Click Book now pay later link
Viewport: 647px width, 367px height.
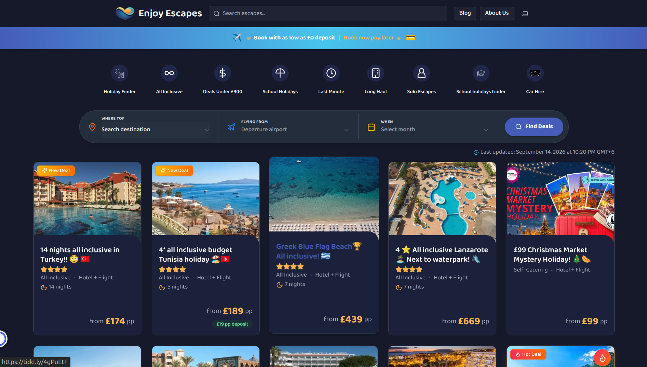pos(369,38)
